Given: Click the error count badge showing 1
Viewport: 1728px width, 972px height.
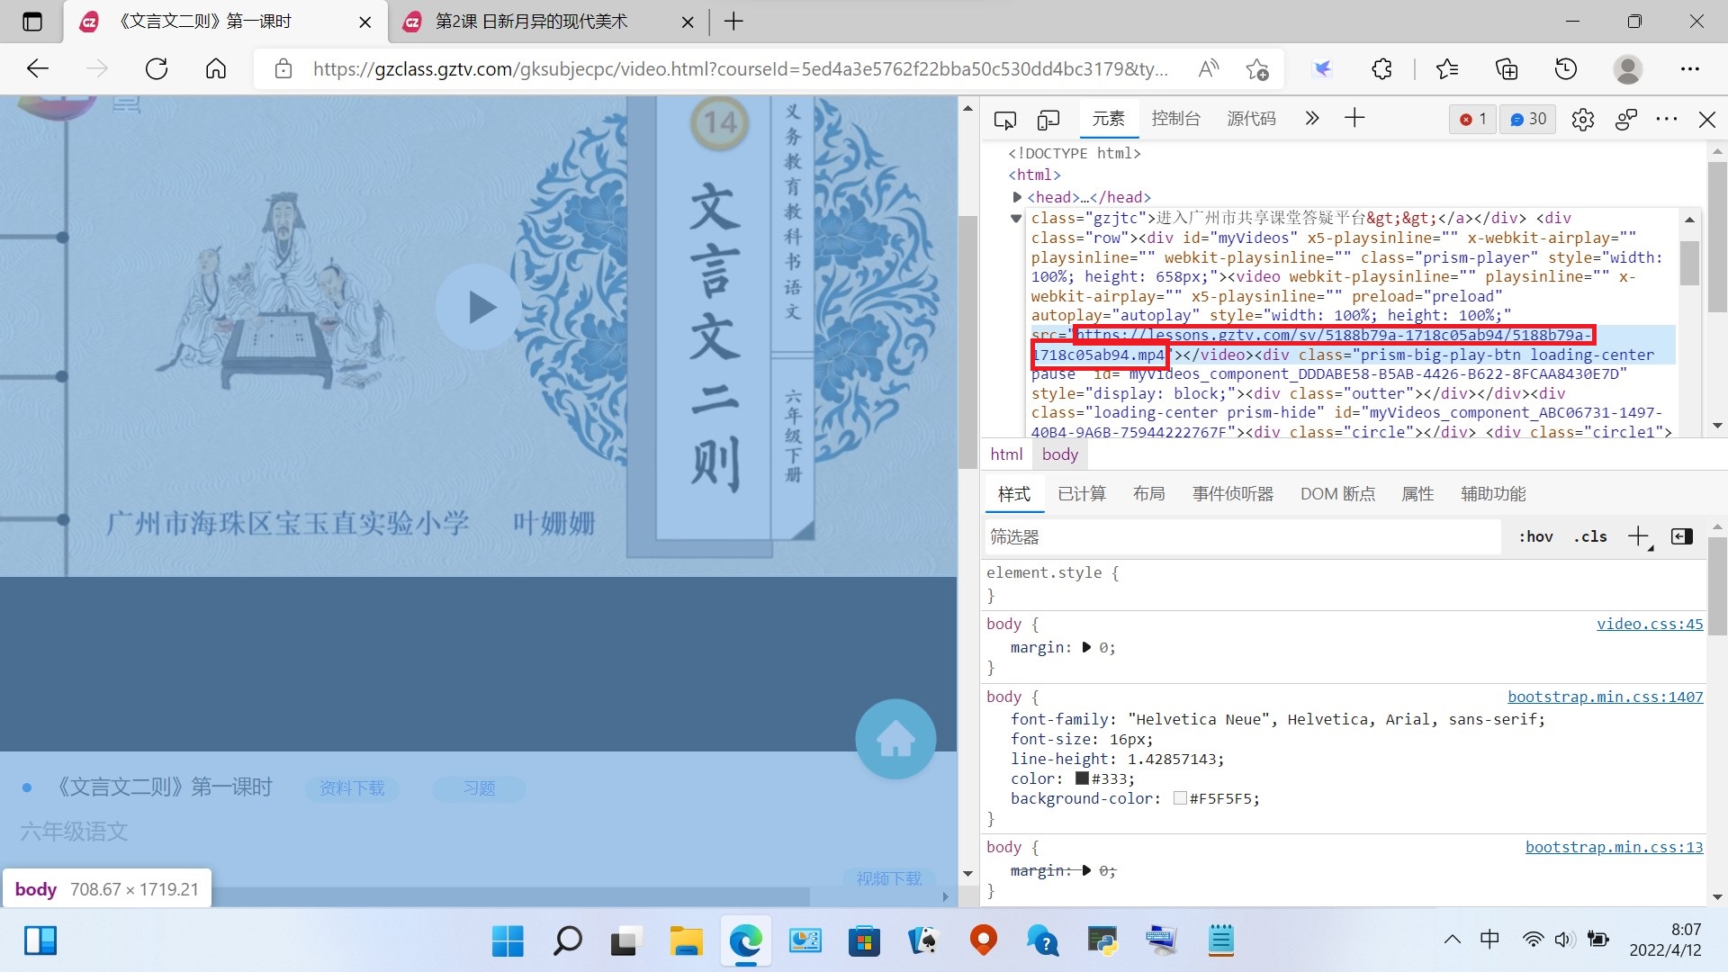Looking at the screenshot, I should pyautogui.click(x=1472, y=119).
